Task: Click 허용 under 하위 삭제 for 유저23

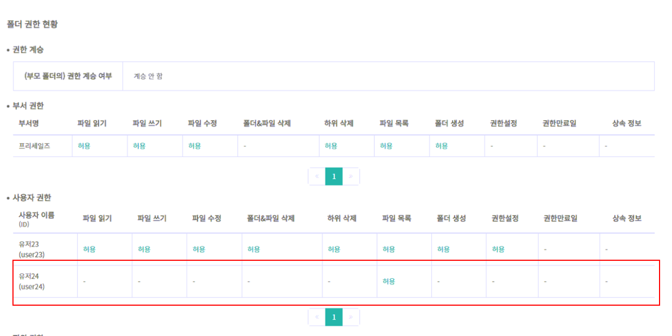Action: click(x=334, y=249)
